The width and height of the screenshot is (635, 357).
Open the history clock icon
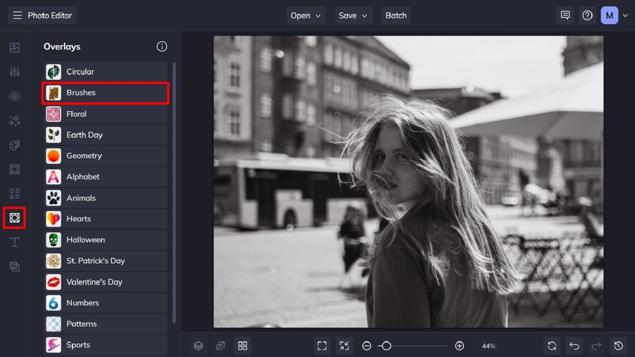click(618, 346)
